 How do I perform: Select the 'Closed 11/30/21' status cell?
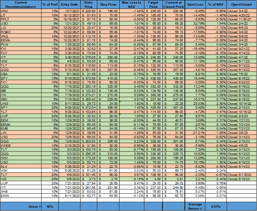[x=242, y=19]
